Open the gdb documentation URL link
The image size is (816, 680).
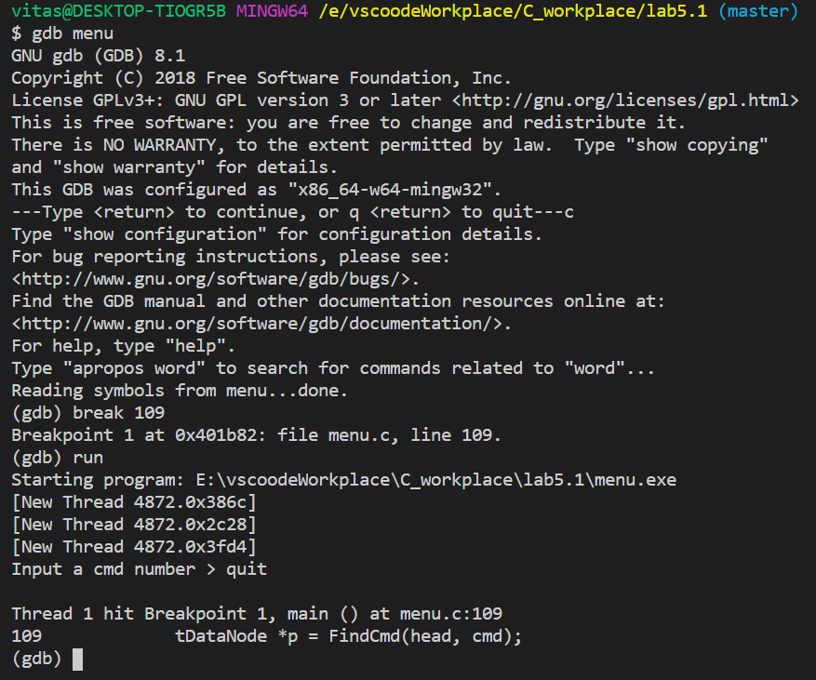(261, 324)
